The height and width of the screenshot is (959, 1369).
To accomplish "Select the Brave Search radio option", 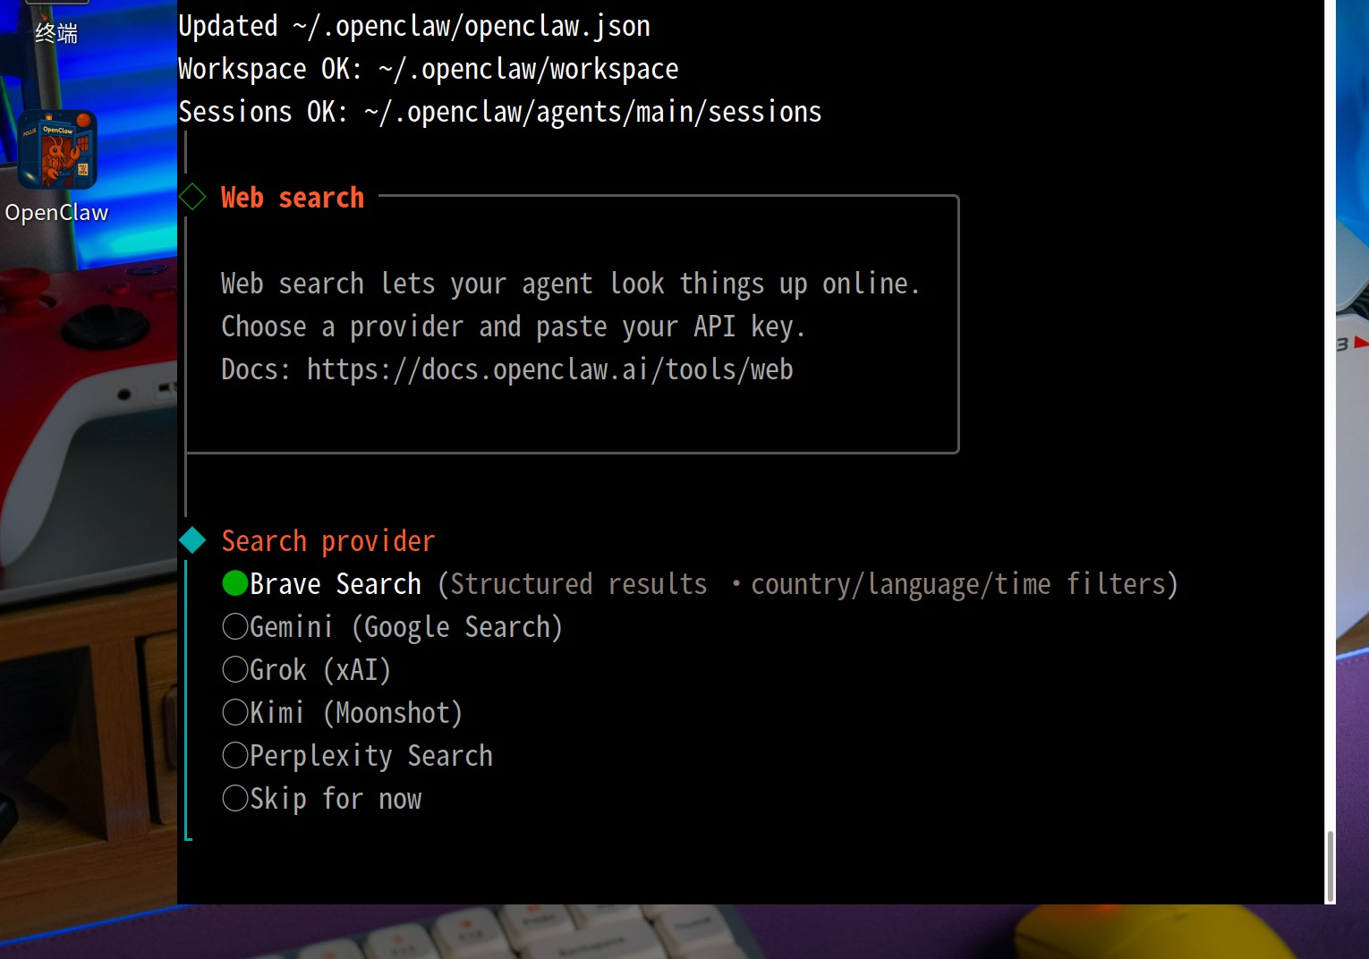I will coord(234,583).
